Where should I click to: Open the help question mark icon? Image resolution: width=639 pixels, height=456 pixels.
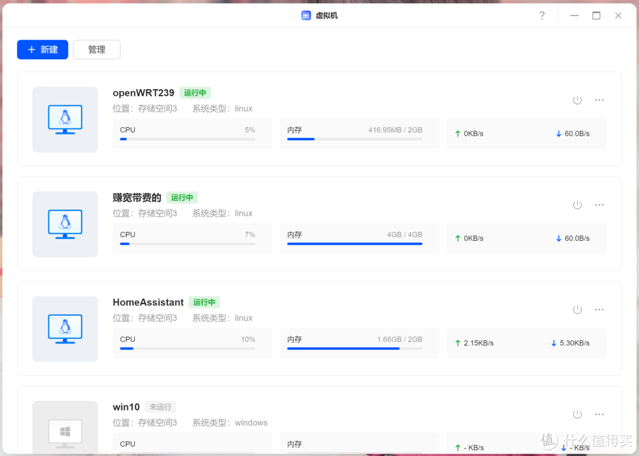(541, 15)
